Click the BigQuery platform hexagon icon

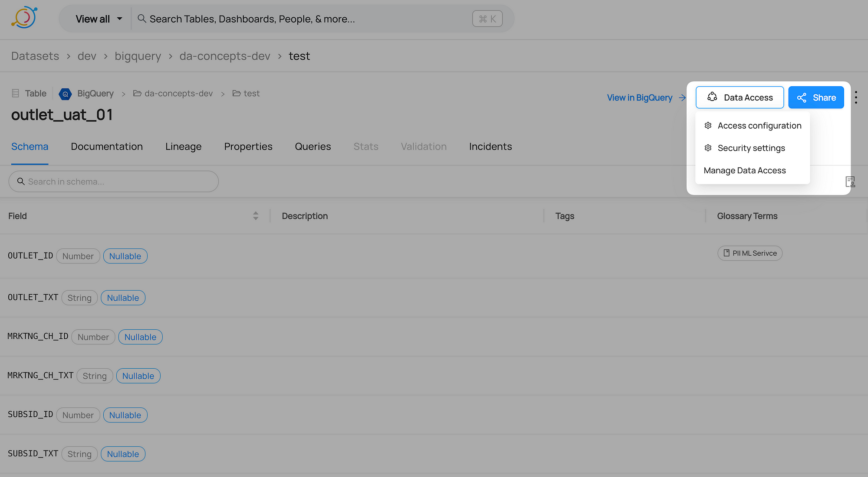65,94
